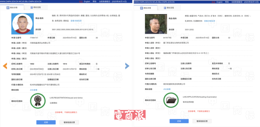The width and height of the screenshot is (260, 127).
Task: Select left page goods/services list starting 咖啡
Action: point(86,18)
